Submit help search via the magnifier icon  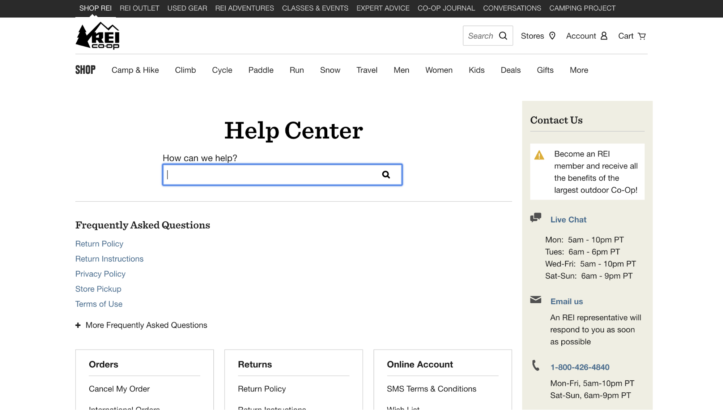386,174
